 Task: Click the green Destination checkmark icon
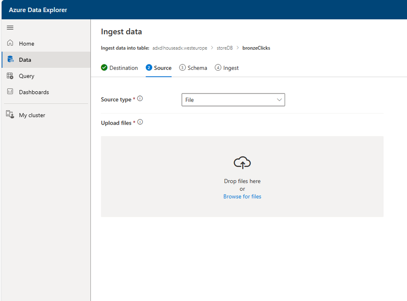(104, 68)
